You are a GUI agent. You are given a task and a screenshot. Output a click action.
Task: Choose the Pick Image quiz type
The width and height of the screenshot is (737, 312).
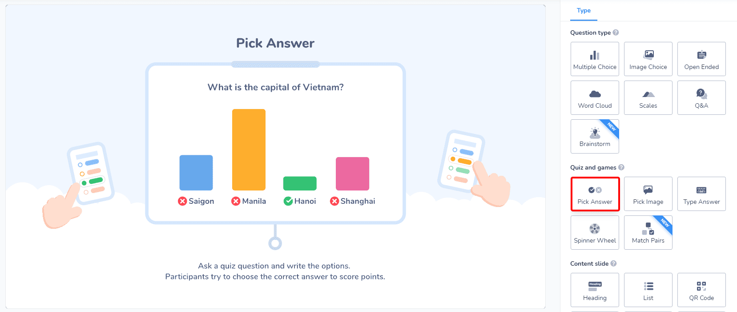click(648, 194)
